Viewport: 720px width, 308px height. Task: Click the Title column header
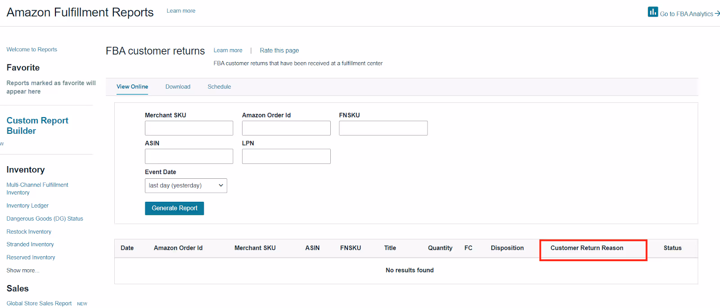click(x=390, y=248)
